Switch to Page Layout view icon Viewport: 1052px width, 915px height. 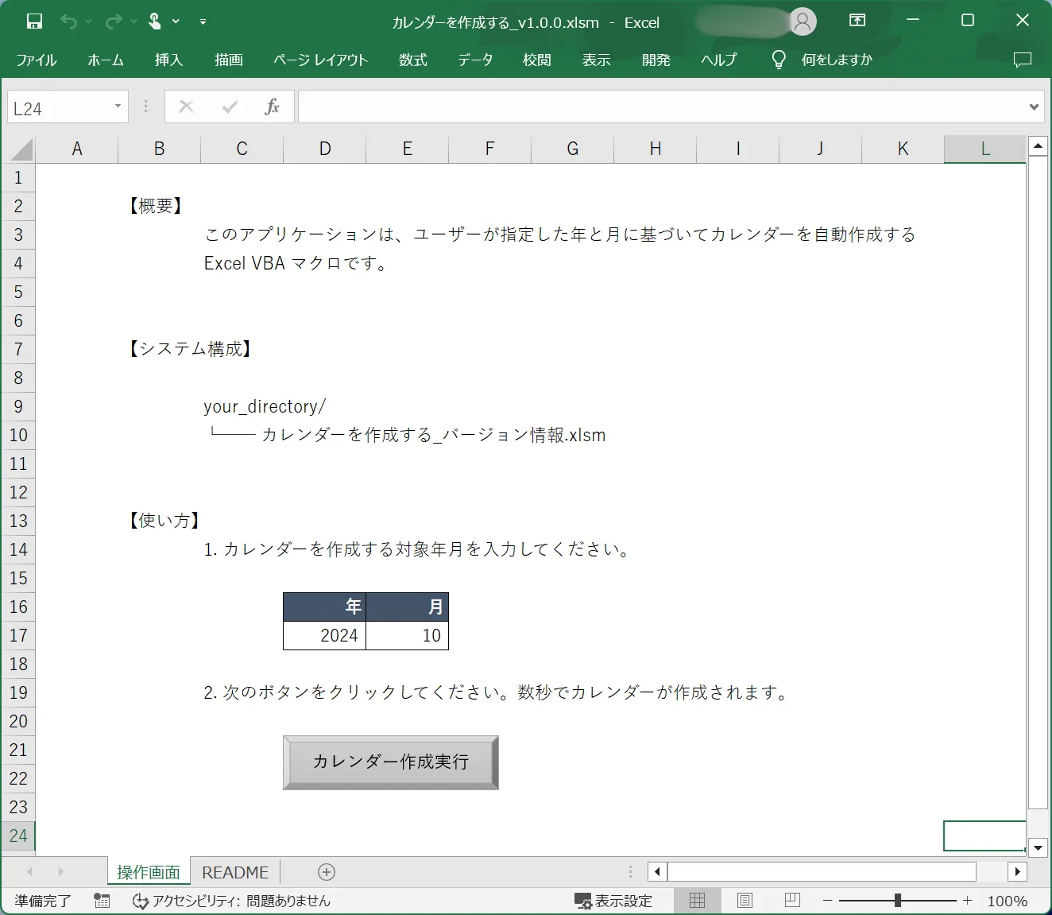(x=745, y=900)
